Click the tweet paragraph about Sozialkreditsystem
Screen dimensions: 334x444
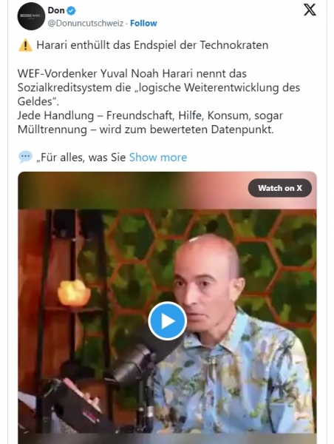pos(159,87)
